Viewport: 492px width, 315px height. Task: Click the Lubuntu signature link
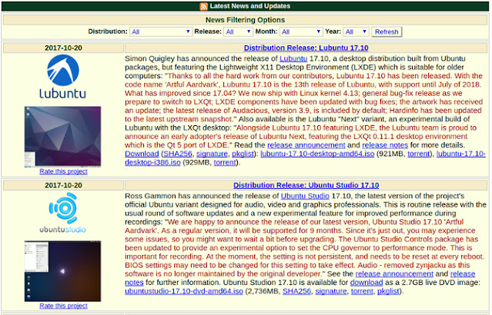212,154
